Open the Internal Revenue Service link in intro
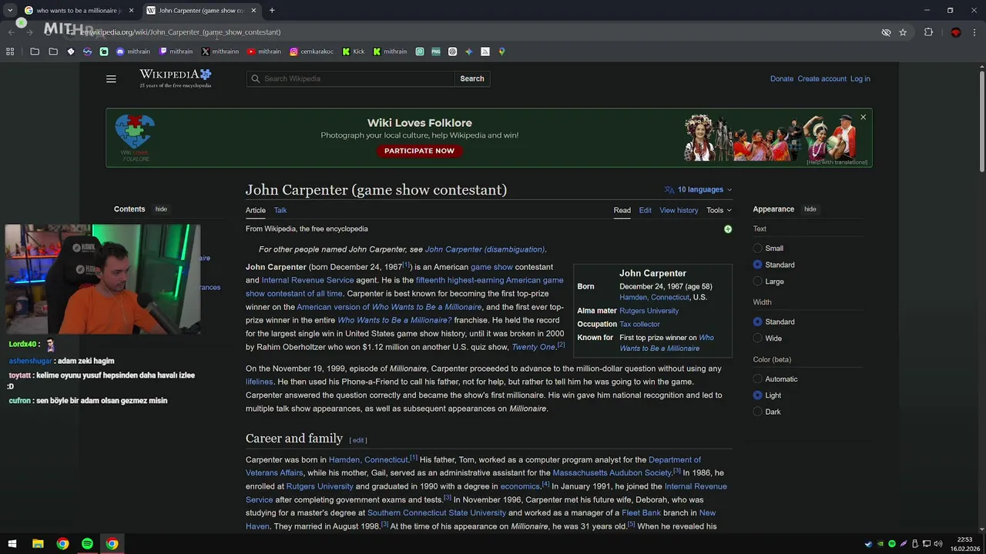 click(307, 280)
